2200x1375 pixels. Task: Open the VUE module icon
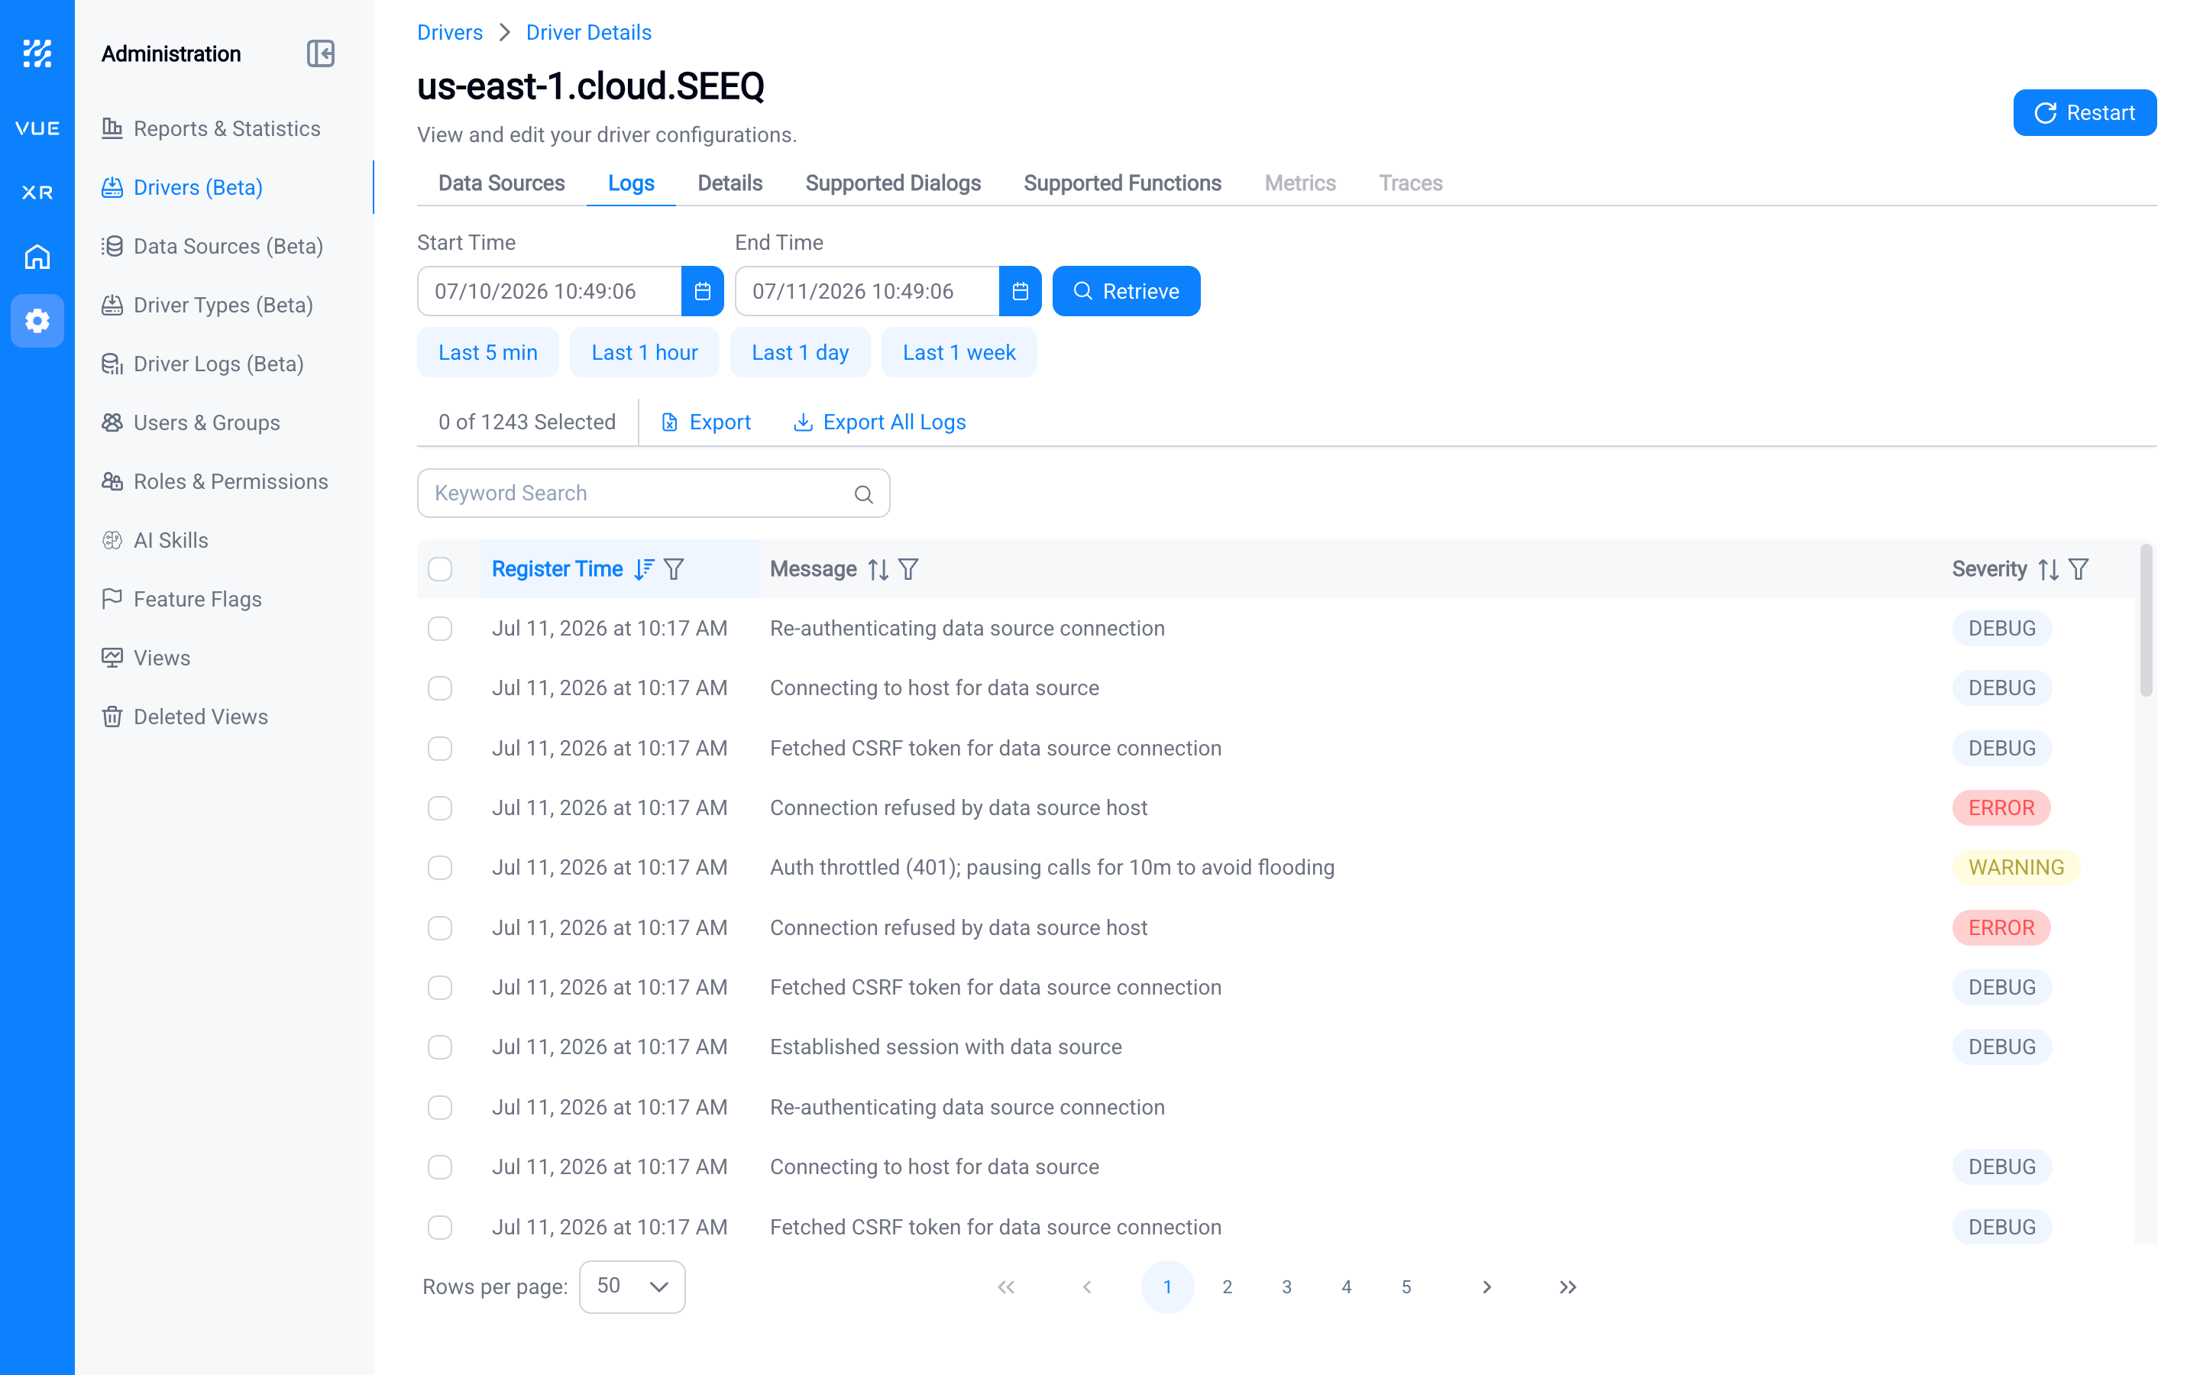(x=37, y=128)
